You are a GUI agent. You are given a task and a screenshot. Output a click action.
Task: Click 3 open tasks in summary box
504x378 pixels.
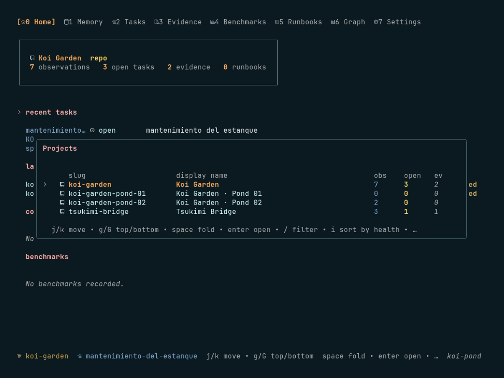[x=129, y=67]
